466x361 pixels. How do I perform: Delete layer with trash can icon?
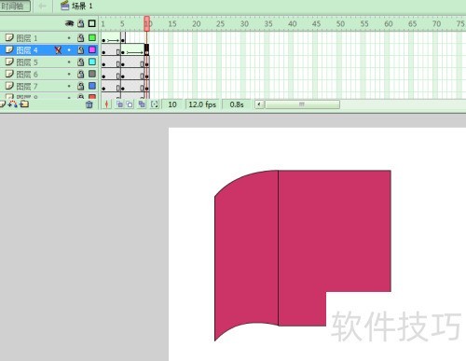pyautogui.click(x=89, y=104)
